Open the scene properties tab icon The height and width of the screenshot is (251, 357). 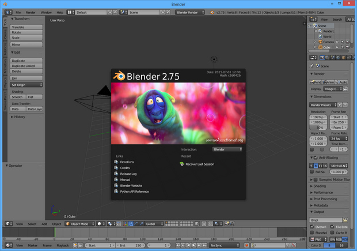(x=333, y=58)
